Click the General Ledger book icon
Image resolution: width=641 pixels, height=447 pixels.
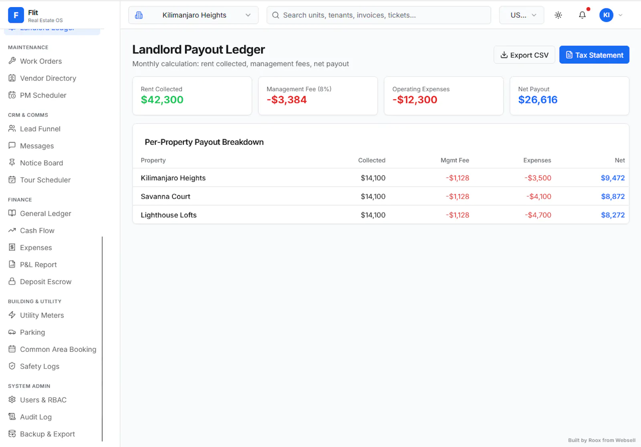[12, 213]
